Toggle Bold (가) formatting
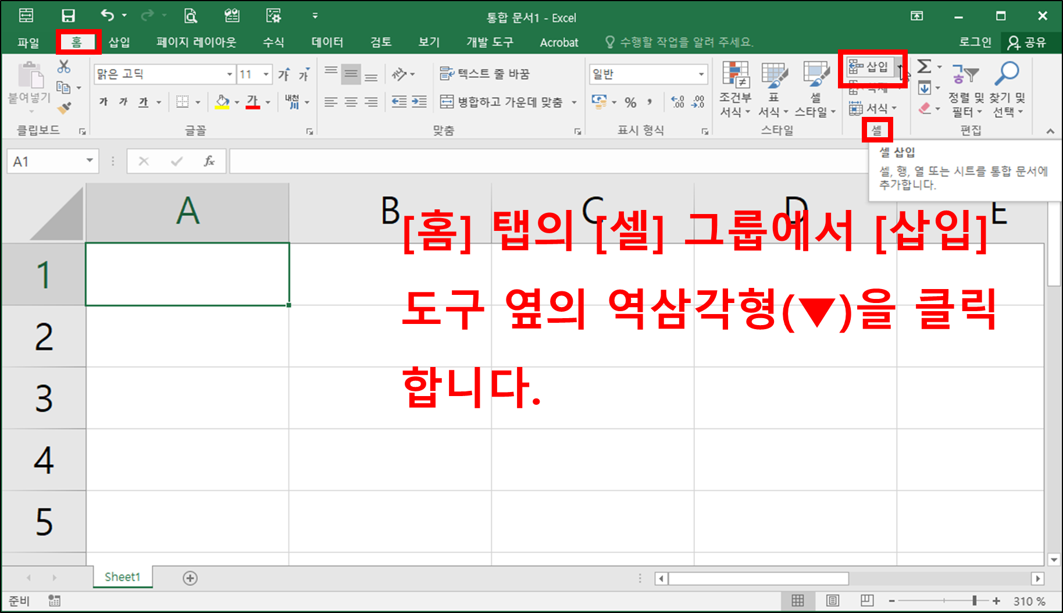 [x=104, y=102]
